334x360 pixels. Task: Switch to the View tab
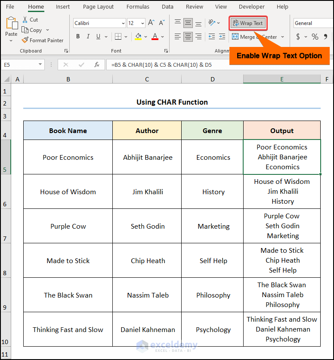[x=221, y=6]
